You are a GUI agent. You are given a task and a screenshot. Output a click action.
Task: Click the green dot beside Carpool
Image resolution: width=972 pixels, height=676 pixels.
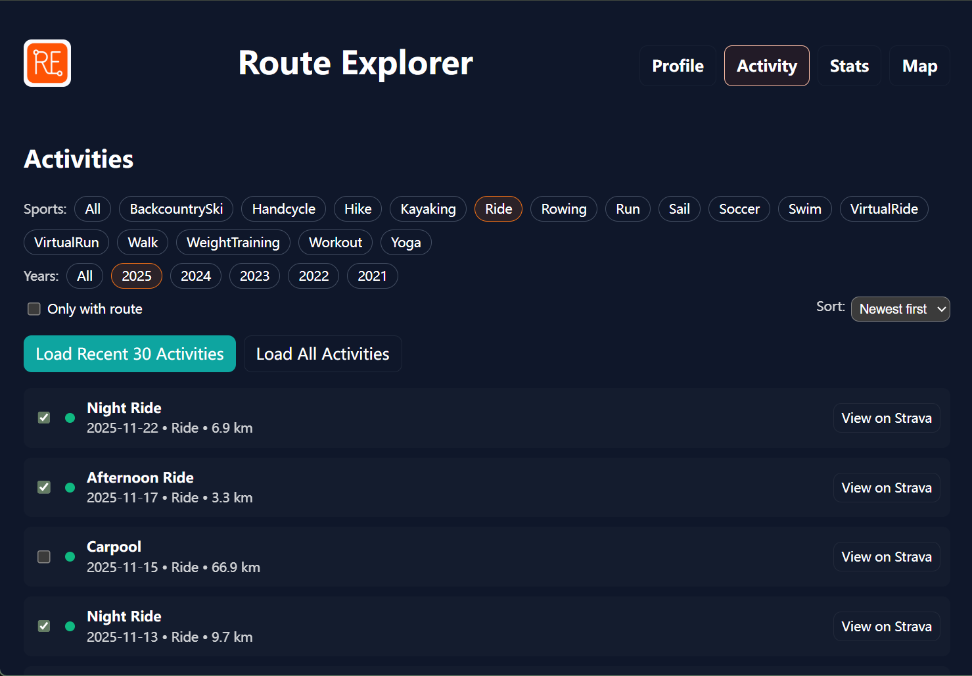pos(70,557)
